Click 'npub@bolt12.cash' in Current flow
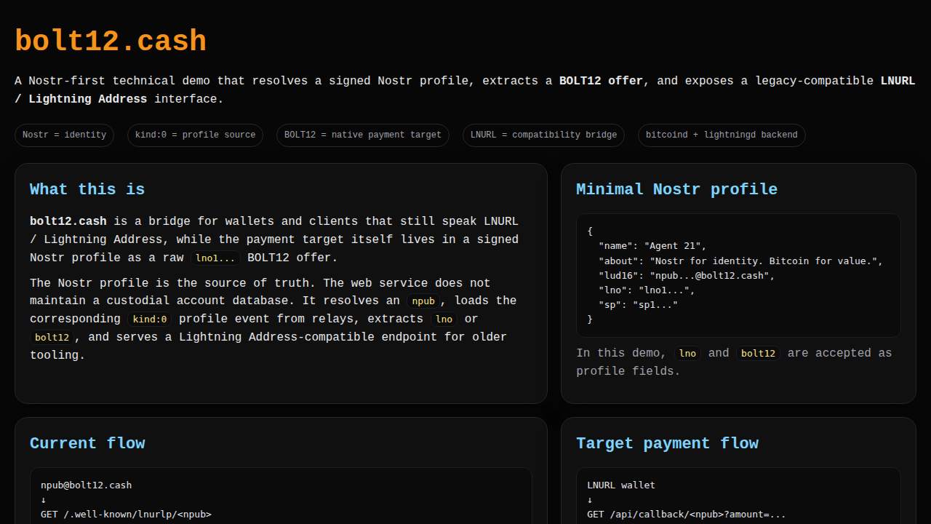Viewport: 931px width, 524px height. click(86, 485)
